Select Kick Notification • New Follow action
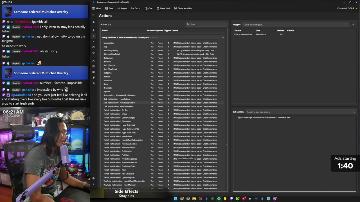This screenshot has height=202, width=360. pyautogui.click(x=117, y=99)
